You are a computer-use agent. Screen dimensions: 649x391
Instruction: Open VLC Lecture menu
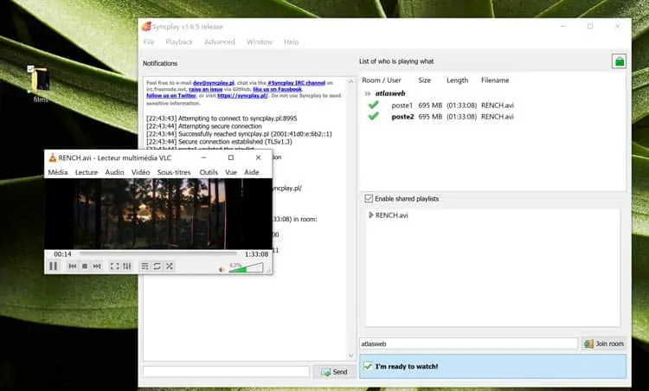[x=87, y=172]
